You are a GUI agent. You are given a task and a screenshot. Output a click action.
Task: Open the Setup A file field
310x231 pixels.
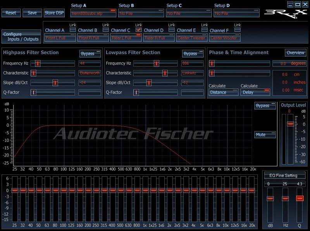[x=94, y=13]
